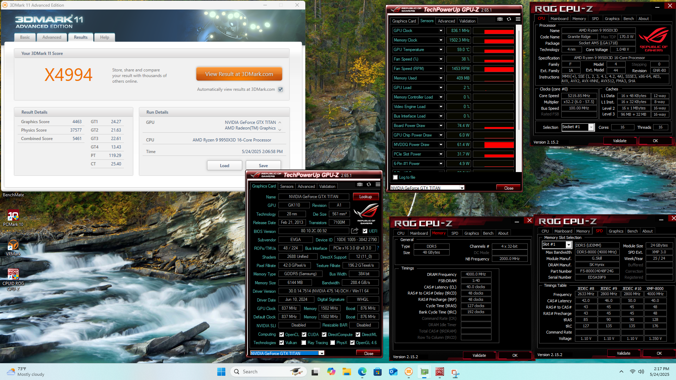Open the Board Power Draw sensor dropdown
The width and height of the screenshot is (676, 380).
[x=440, y=126]
